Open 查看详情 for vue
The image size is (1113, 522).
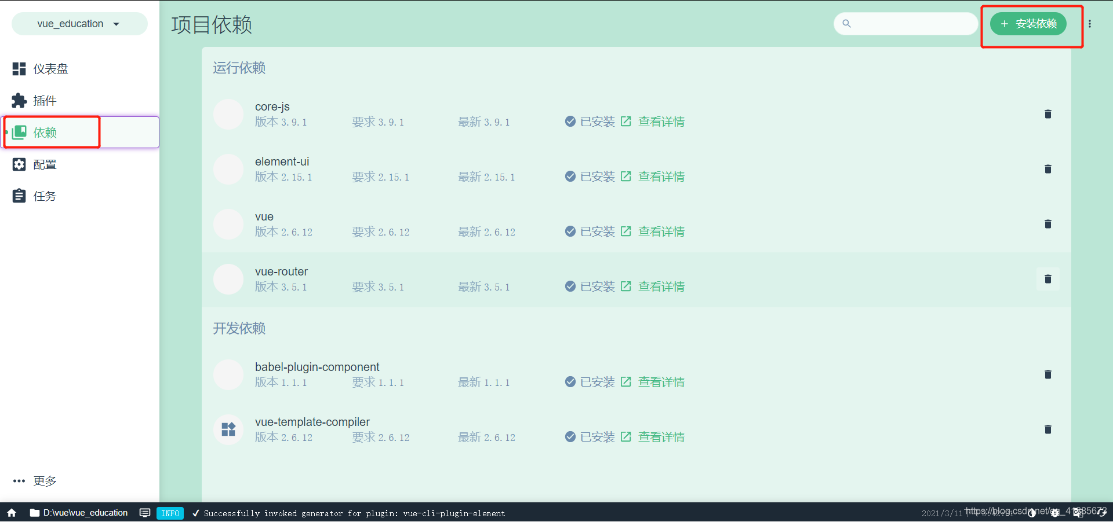[661, 231]
